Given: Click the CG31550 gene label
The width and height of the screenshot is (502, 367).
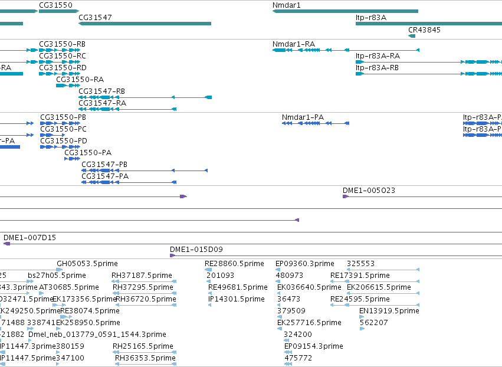Looking at the screenshot, I should pos(55,5).
